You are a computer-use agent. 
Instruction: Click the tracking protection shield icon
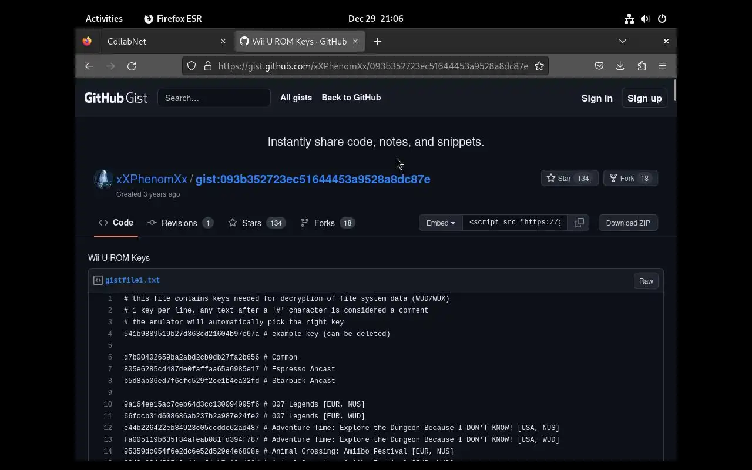pos(192,66)
